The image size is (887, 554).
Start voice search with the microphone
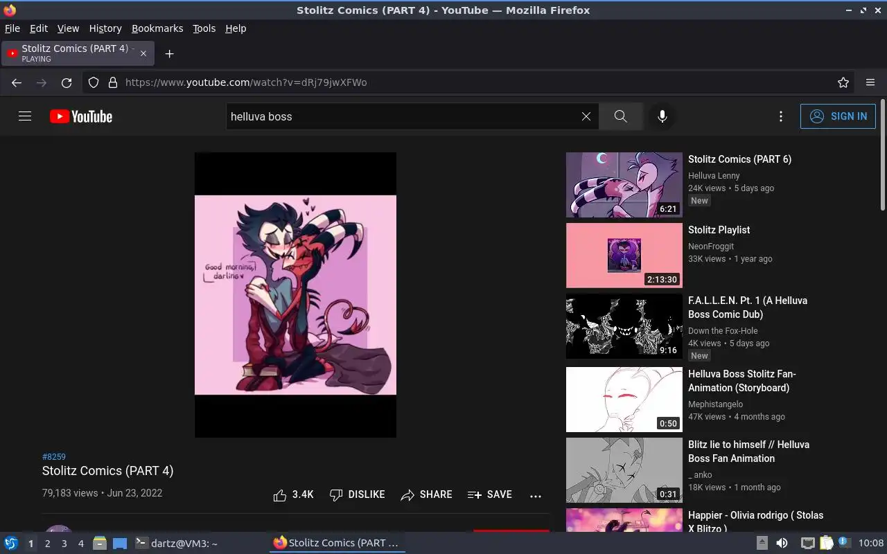pos(662,116)
